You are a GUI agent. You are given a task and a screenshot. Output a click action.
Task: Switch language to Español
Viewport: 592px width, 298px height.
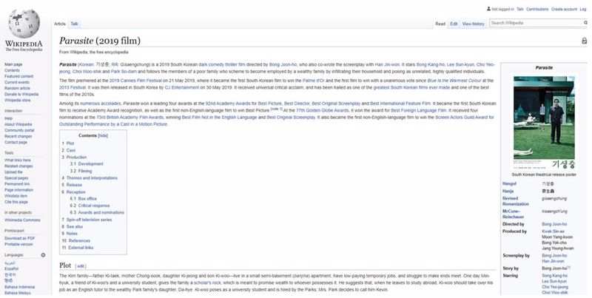tap(11, 269)
